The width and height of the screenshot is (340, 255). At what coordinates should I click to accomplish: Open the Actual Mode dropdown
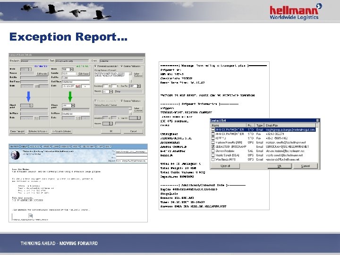(x=72, y=69)
